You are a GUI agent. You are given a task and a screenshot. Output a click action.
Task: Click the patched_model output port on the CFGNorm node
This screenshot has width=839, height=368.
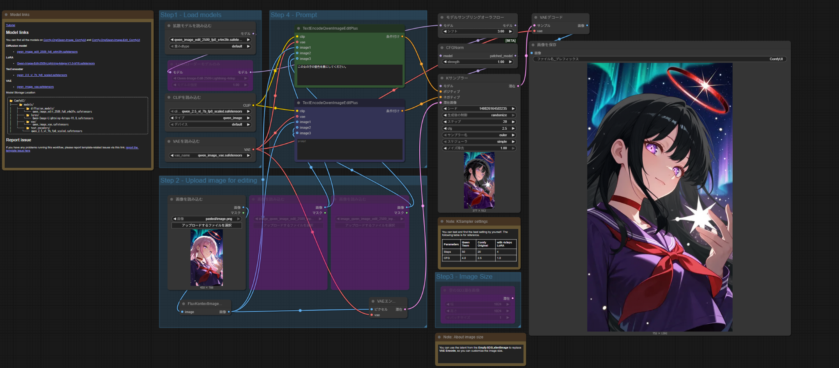click(x=516, y=56)
